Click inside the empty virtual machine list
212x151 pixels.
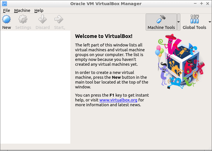35,87
